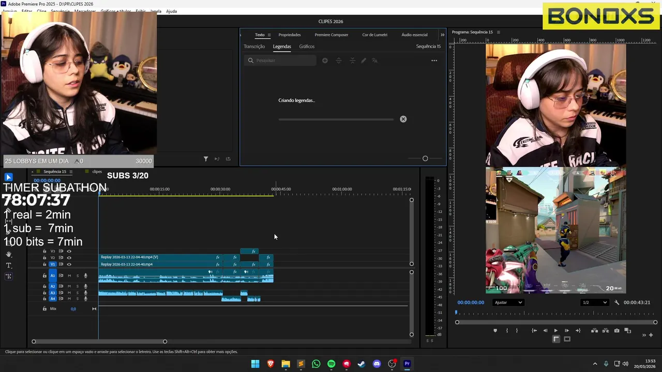662x372 pixels.
Task: Switch to Propriedades tab
Action: (290, 35)
